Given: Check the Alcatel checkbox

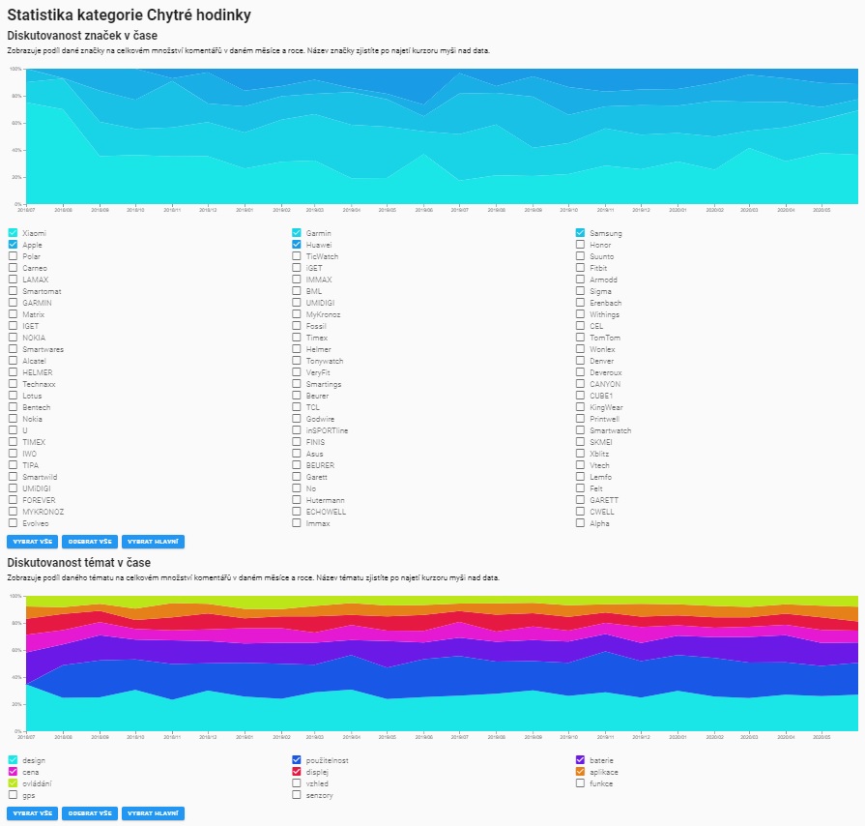Looking at the screenshot, I should point(14,361).
